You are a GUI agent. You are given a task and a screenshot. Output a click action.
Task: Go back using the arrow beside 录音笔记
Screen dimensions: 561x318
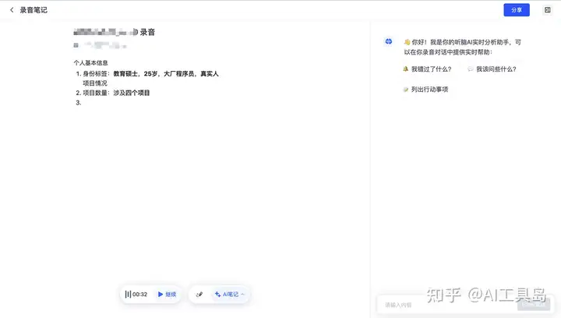click(x=12, y=10)
